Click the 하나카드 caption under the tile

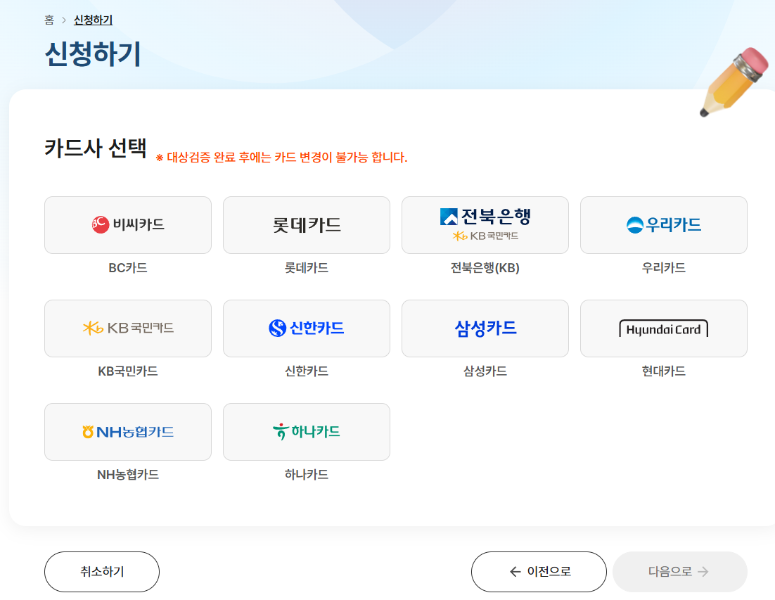[307, 475]
